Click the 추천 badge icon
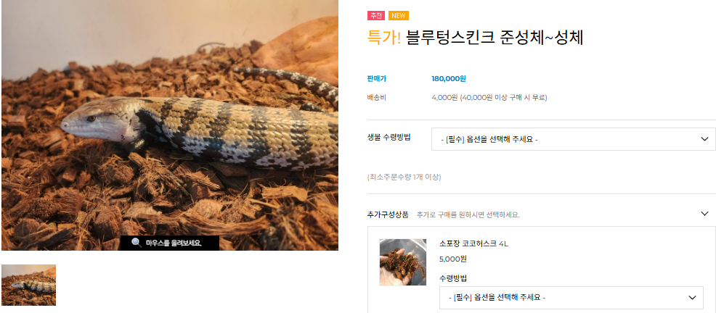Viewport: 716px width, 313px height. (x=376, y=15)
